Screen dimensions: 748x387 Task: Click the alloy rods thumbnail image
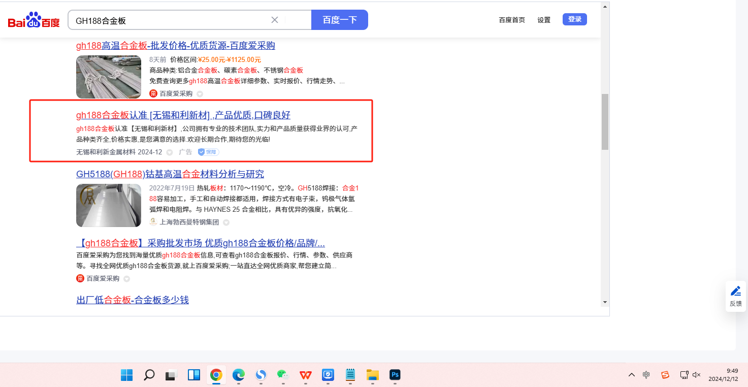(109, 77)
